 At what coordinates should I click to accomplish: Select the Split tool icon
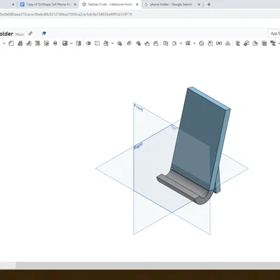(x=97, y=43)
